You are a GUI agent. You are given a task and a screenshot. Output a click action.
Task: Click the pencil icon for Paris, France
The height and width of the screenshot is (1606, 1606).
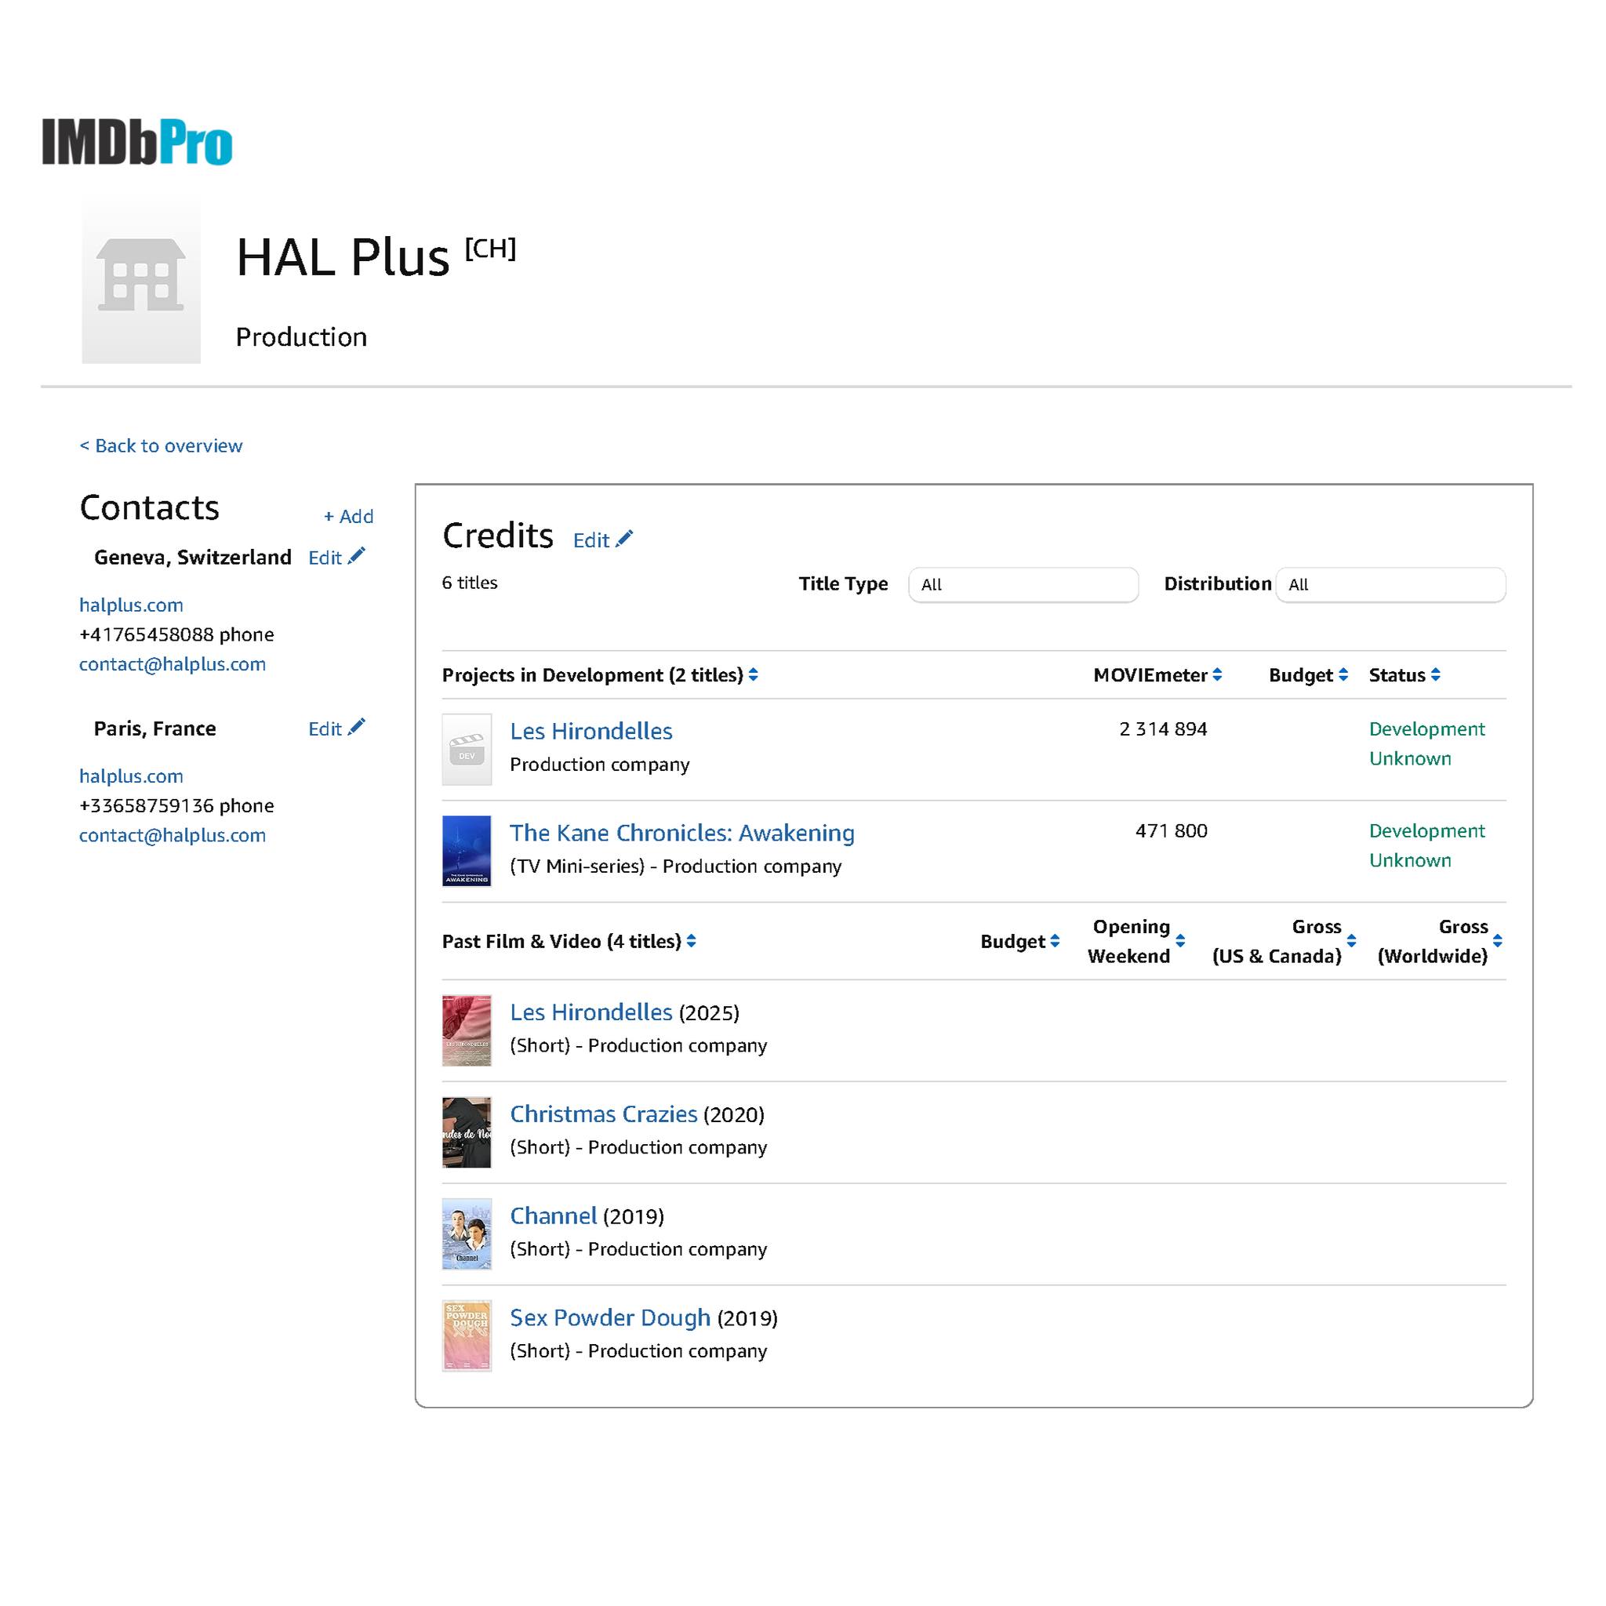(357, 728)
